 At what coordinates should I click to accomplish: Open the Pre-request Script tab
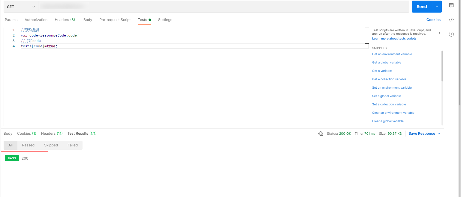click(115, 20)
